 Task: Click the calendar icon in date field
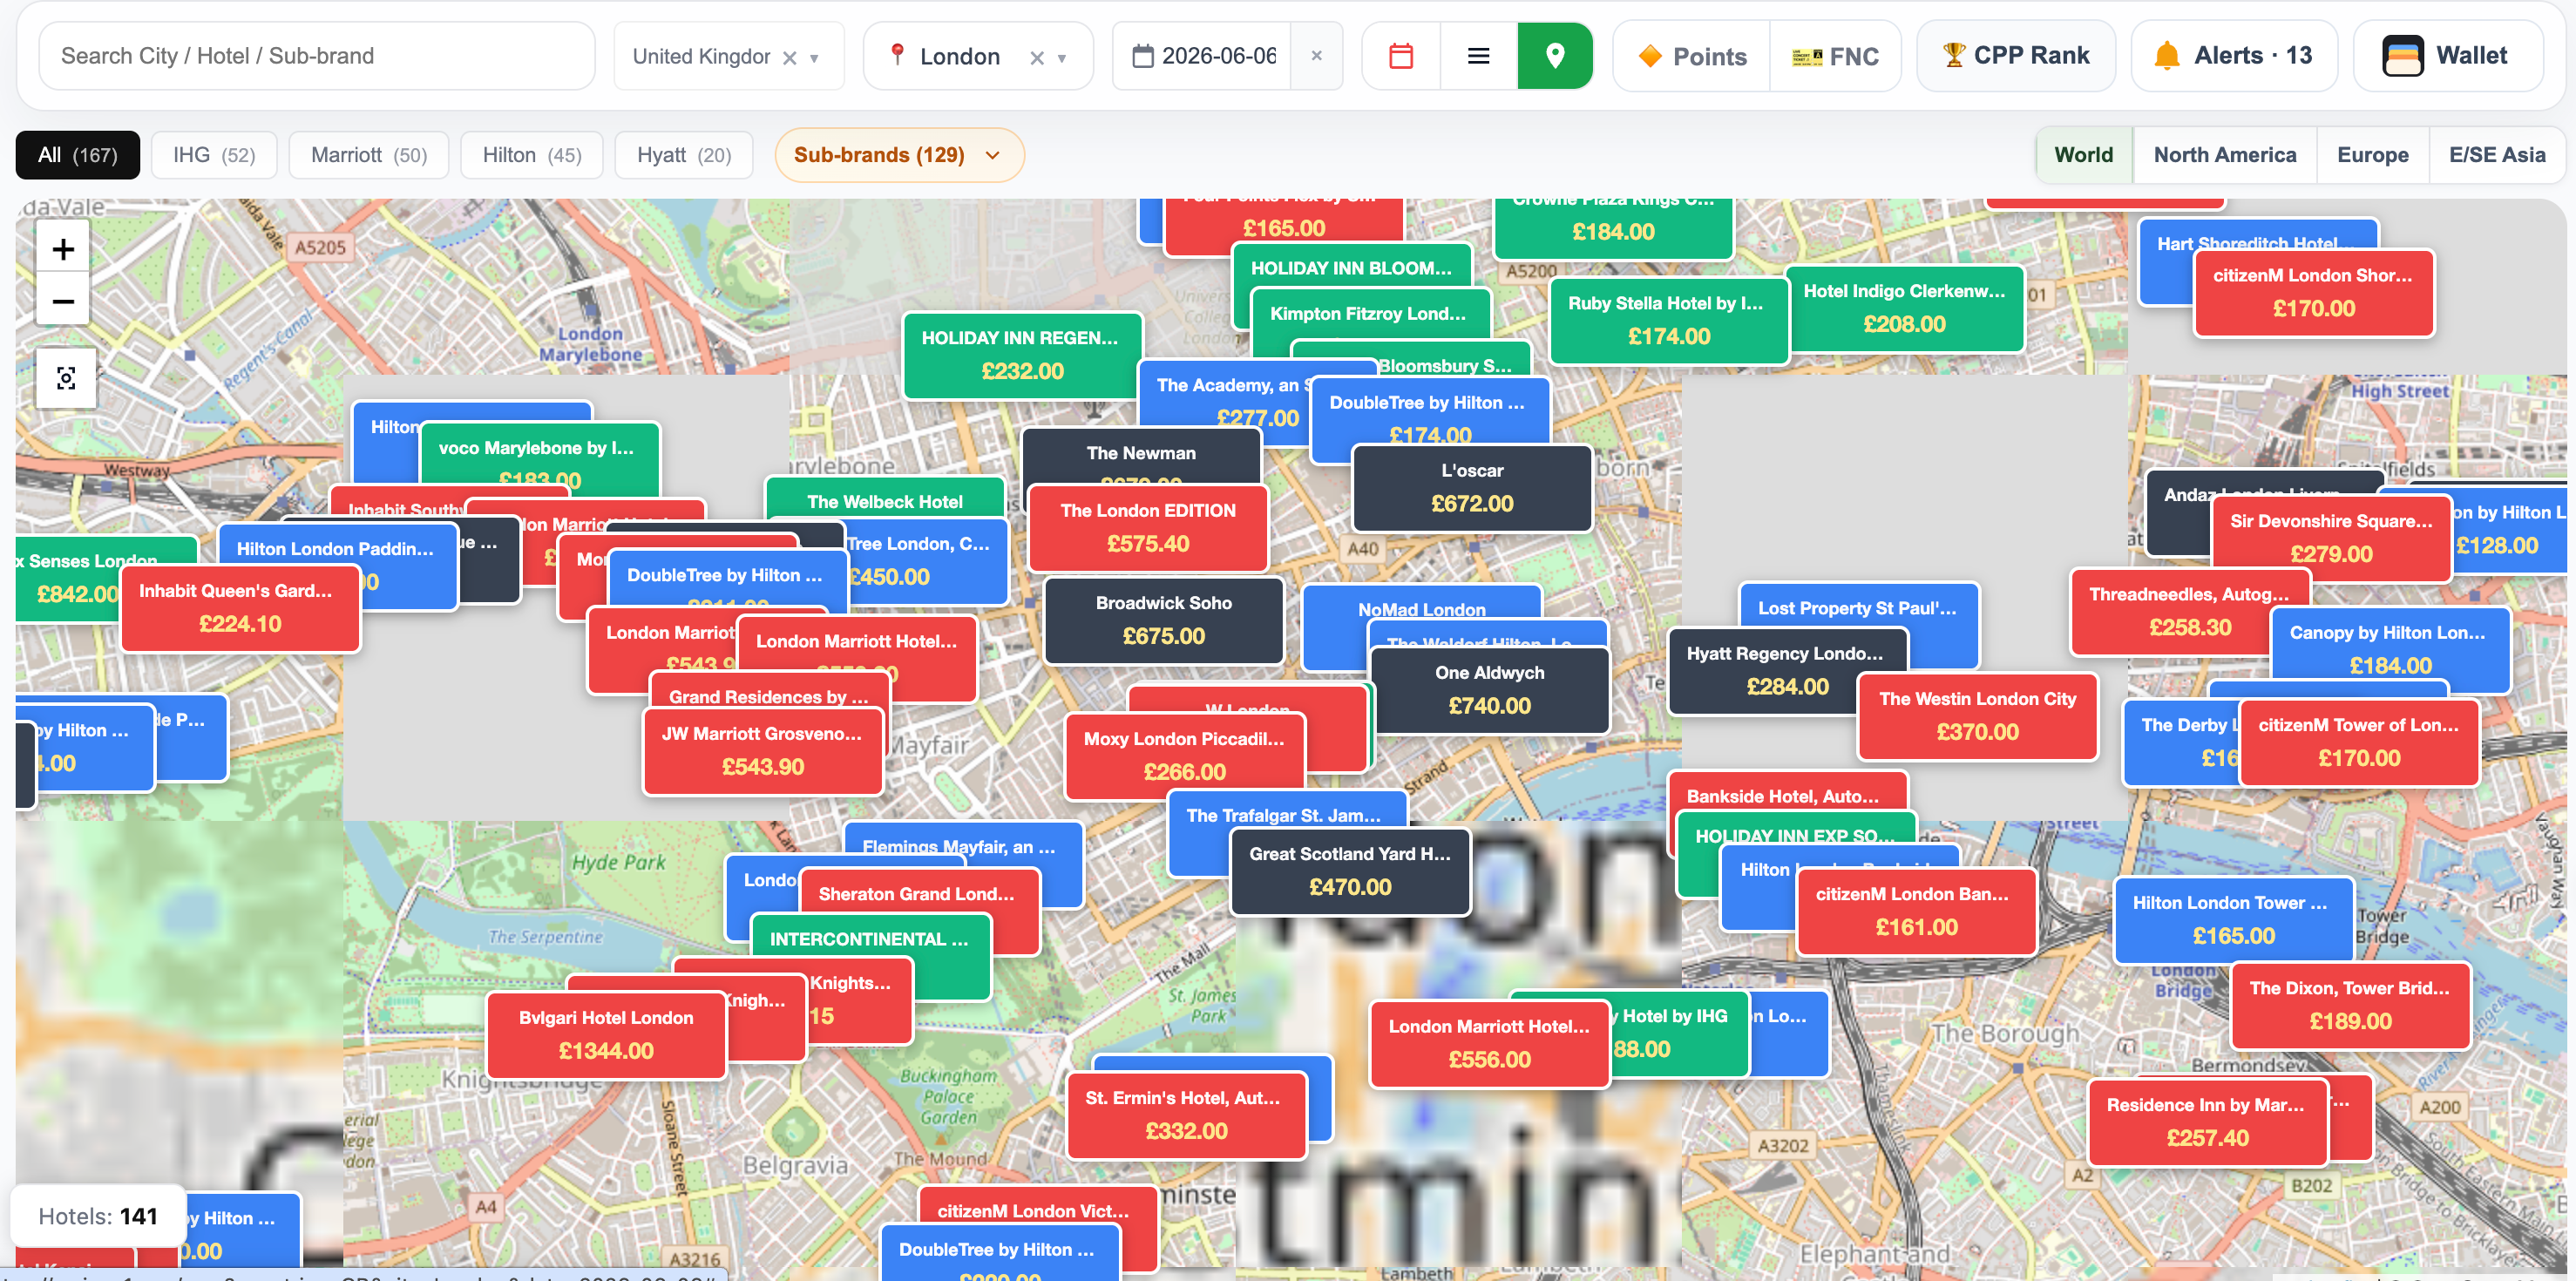tap(1142, 56)
